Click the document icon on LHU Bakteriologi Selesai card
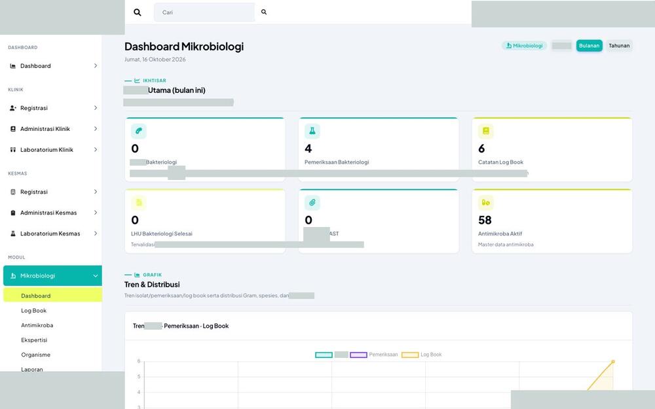 [x=139, y=202]
